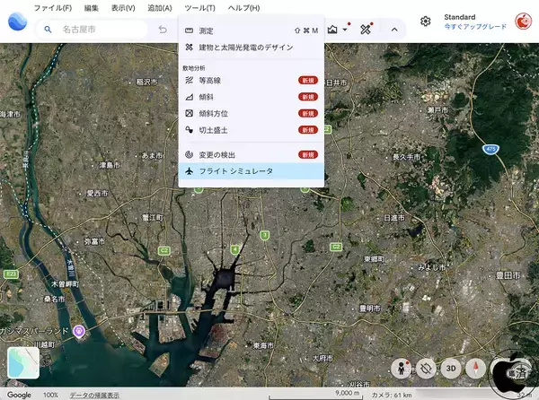
Task: Click the rotation reset icon
Action: click(426, 369)
